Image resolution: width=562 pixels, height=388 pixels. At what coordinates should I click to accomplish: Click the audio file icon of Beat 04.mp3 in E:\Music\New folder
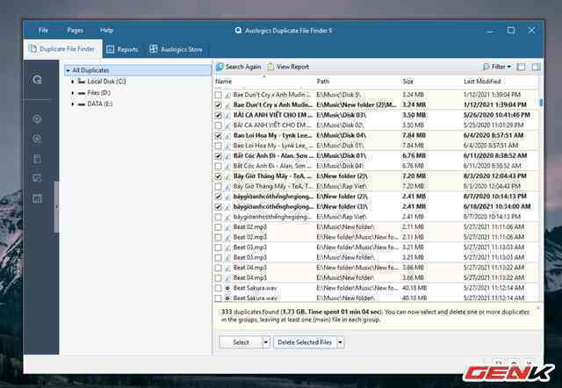(227, 277)
